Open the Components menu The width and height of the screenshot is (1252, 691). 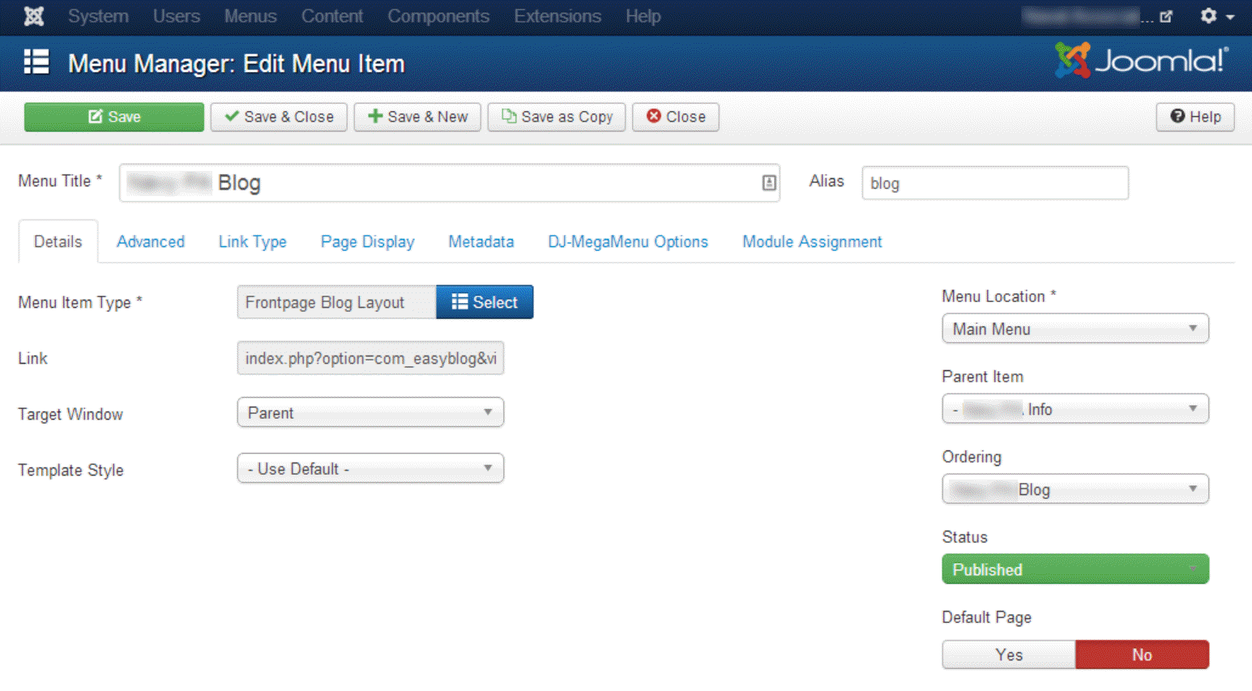tap(438, 16)
